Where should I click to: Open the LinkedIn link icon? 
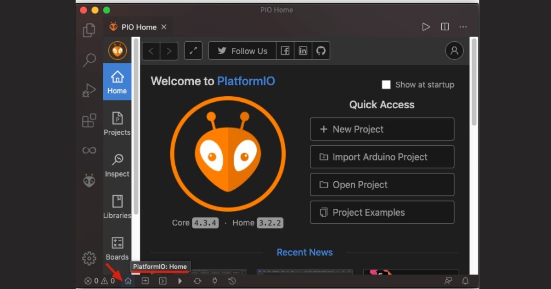coord(303,51)
